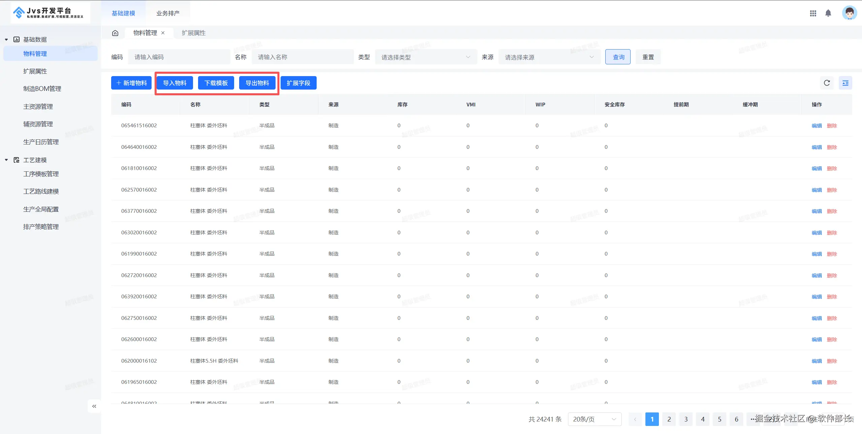Focus the 编码 input field
This screenshot has height=434, width=862.
pos(179,57)
